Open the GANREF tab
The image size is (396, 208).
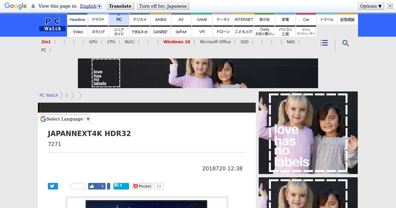tap(160, 31)
